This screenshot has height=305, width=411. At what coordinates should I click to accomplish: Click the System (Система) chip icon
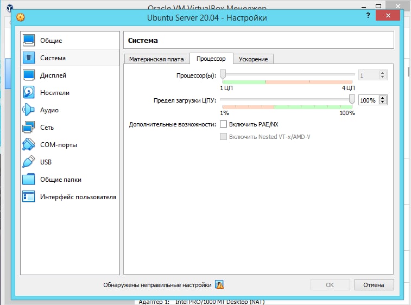[29, 58]
